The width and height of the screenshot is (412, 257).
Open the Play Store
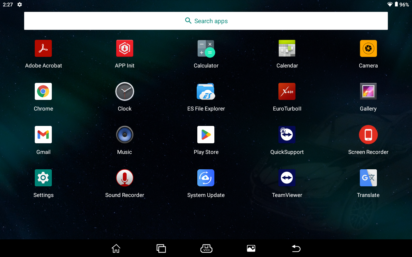pos(206,135)
